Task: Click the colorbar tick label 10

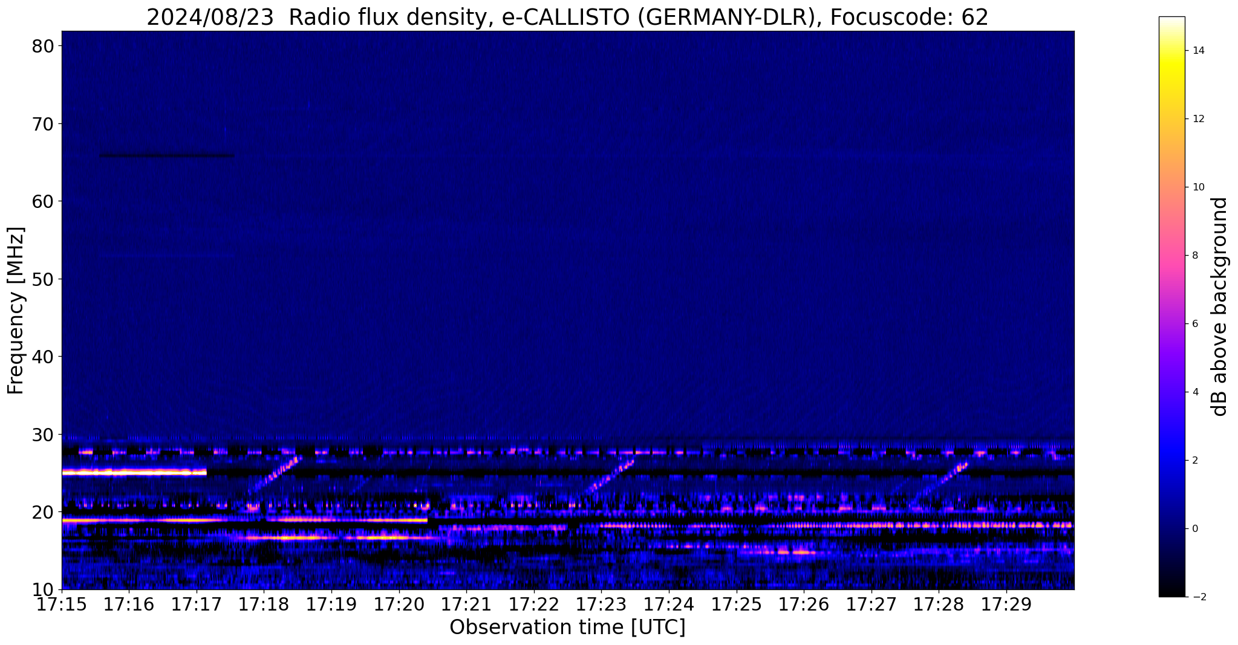Action: [1199, 187]
